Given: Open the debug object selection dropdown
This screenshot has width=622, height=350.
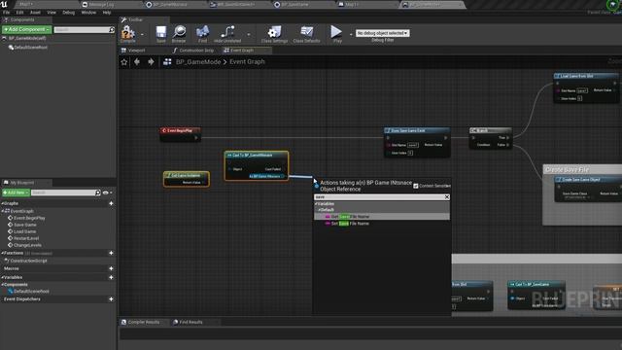Looking at the screenshot, I should point(382,33).
